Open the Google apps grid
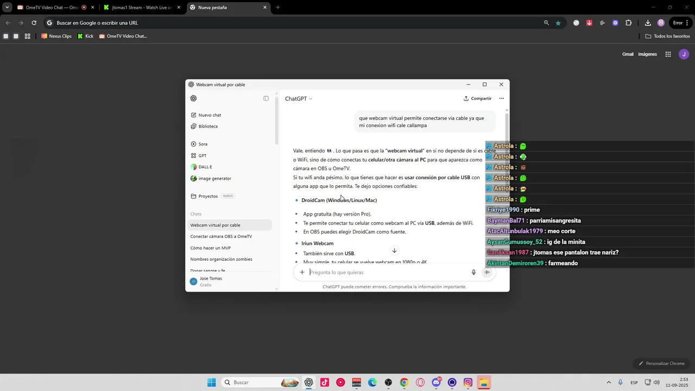Image resolution: width=695 pixels, height=391 pixels. pos(668,54)
